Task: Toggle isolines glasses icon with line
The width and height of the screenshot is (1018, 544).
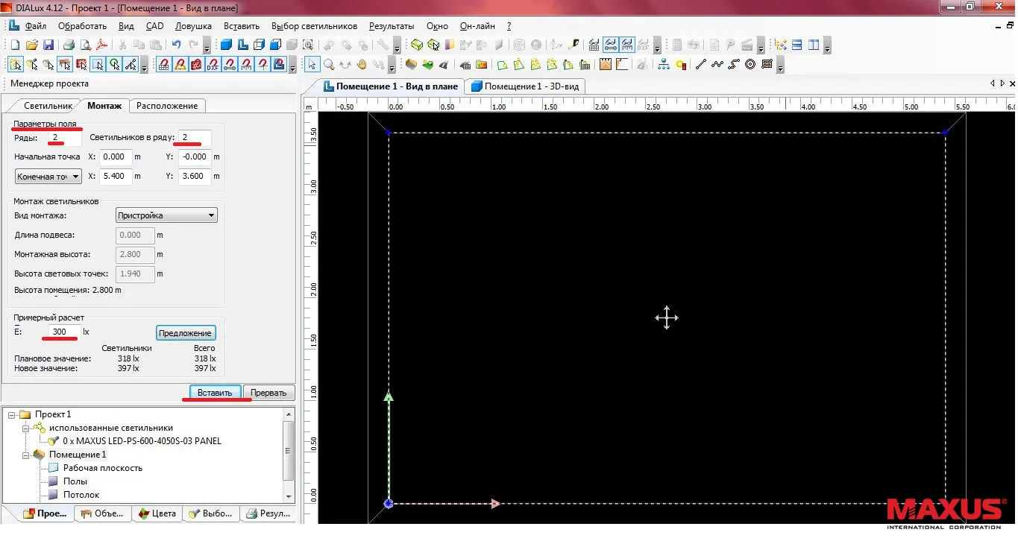Action: 611,45
